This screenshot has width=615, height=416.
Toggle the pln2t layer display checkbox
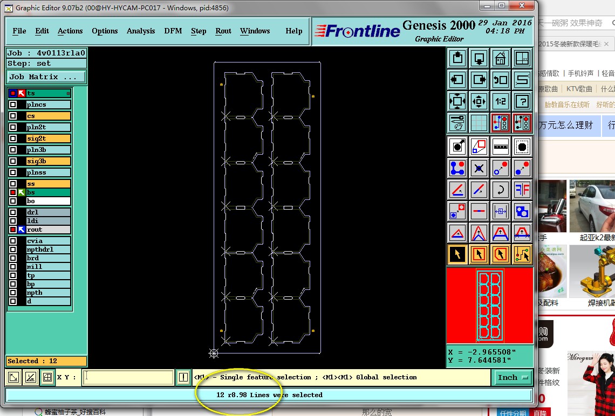[13, 127]
